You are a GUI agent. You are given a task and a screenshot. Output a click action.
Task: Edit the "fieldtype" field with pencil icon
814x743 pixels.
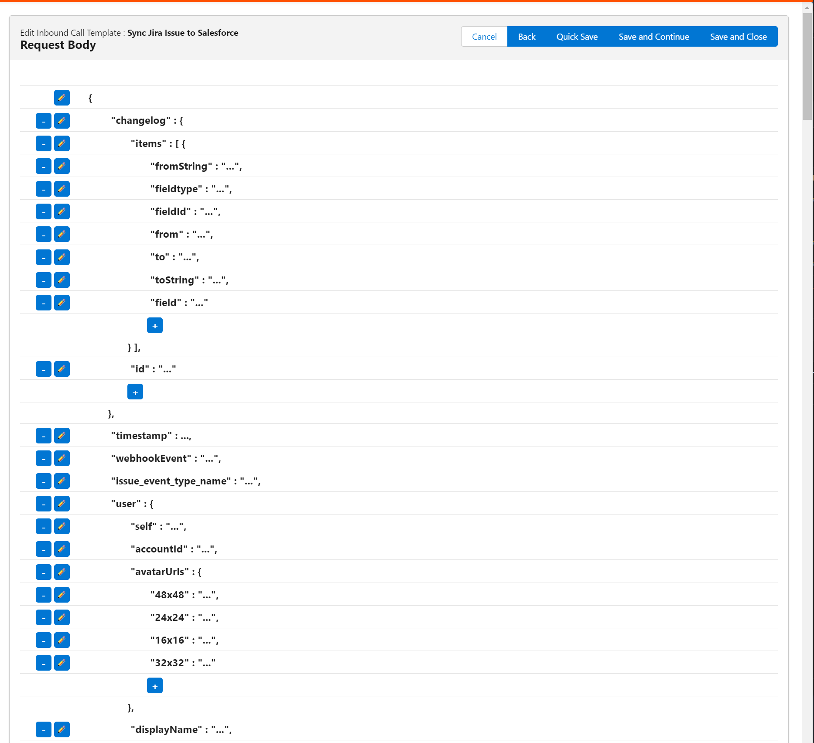tap(62, 189)
